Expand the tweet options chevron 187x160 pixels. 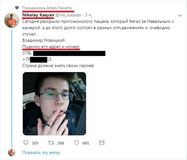[180, 15]
